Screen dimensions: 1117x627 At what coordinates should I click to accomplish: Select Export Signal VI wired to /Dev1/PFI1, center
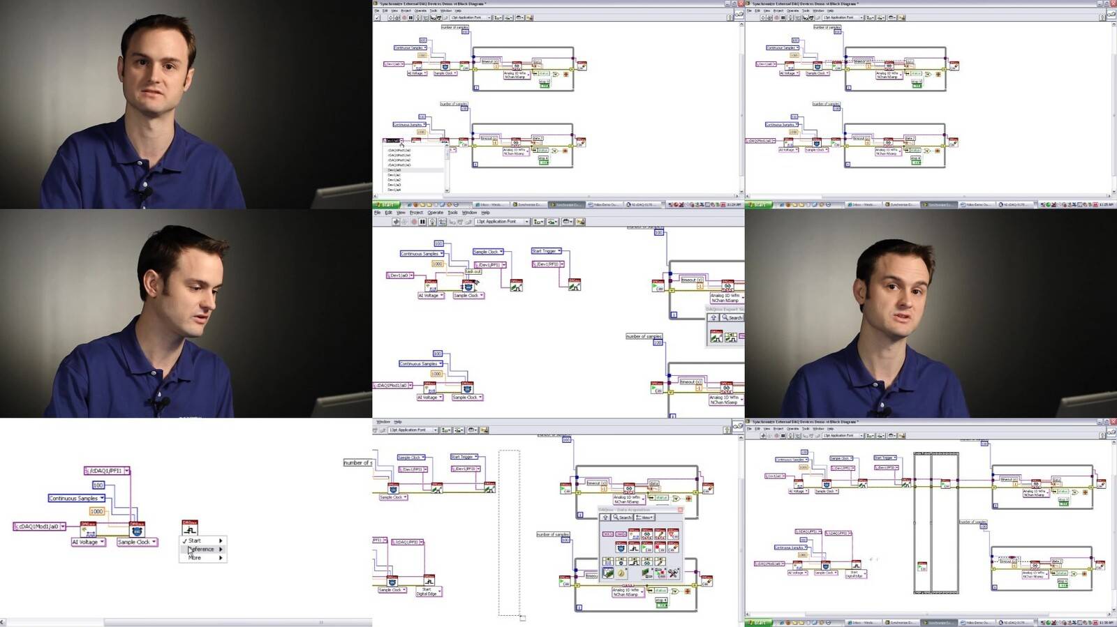pos(517,285)
